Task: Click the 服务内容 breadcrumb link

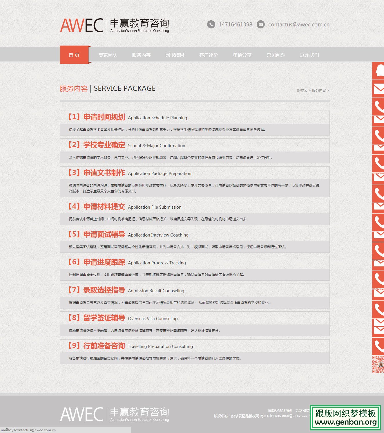Action: [319, 91]
